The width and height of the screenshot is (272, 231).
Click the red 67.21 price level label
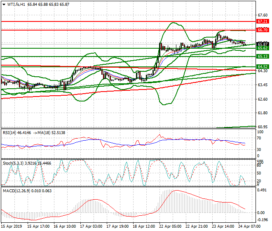coord(263,21)
